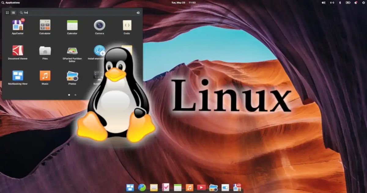Viewport: 367px width, 193px height.
Task: Switch to category view in the launcher
Action: coord(13,13)
